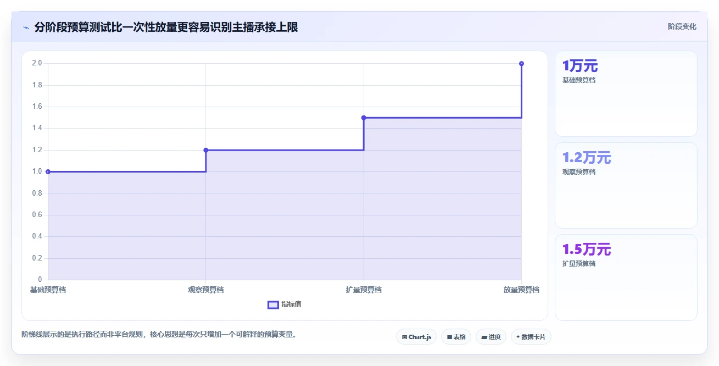
Task: Select the 1.2万元 观察预算档 card
Action: (x=626, y=185)
